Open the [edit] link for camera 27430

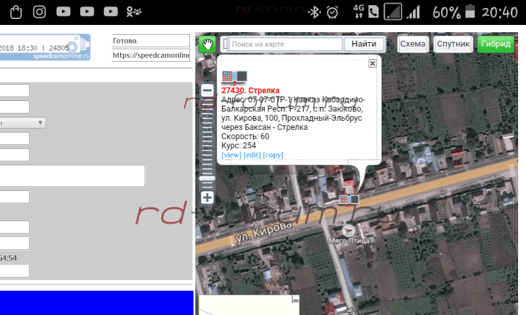252,155
